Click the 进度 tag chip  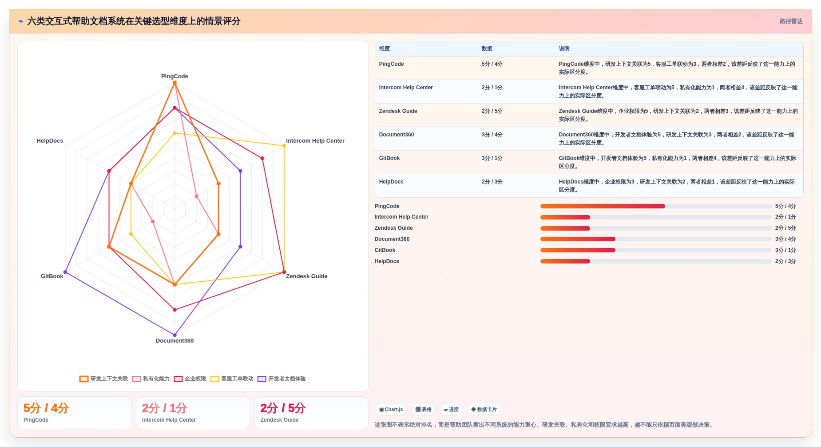[x=451, y=410]
